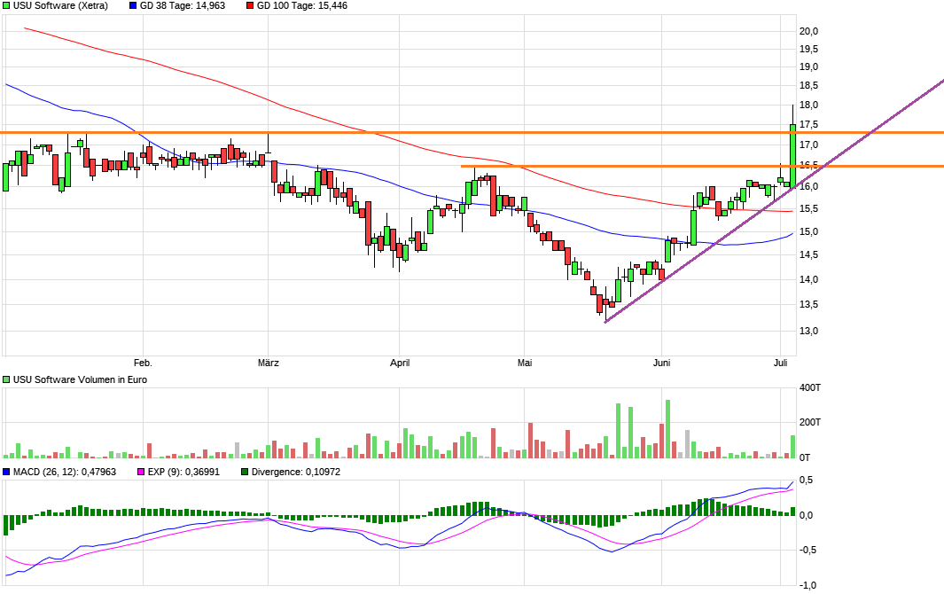Click the 13,5 price axis value
944x594 pixels.
808,304
